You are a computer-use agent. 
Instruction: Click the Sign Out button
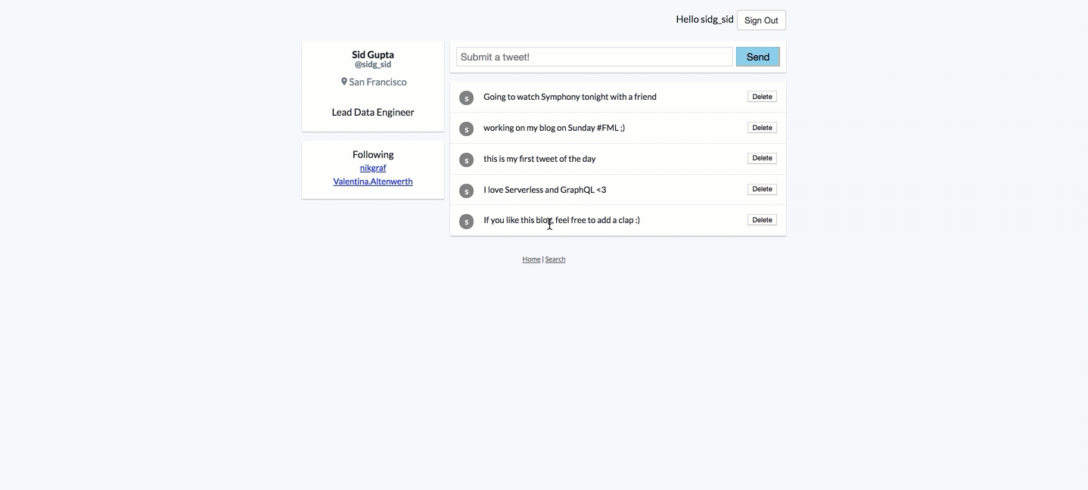click(761, 20)
